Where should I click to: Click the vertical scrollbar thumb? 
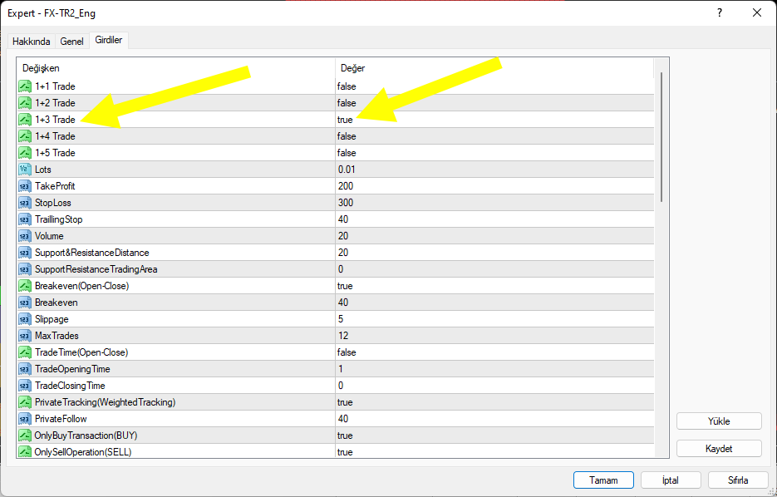pos(661,137)
